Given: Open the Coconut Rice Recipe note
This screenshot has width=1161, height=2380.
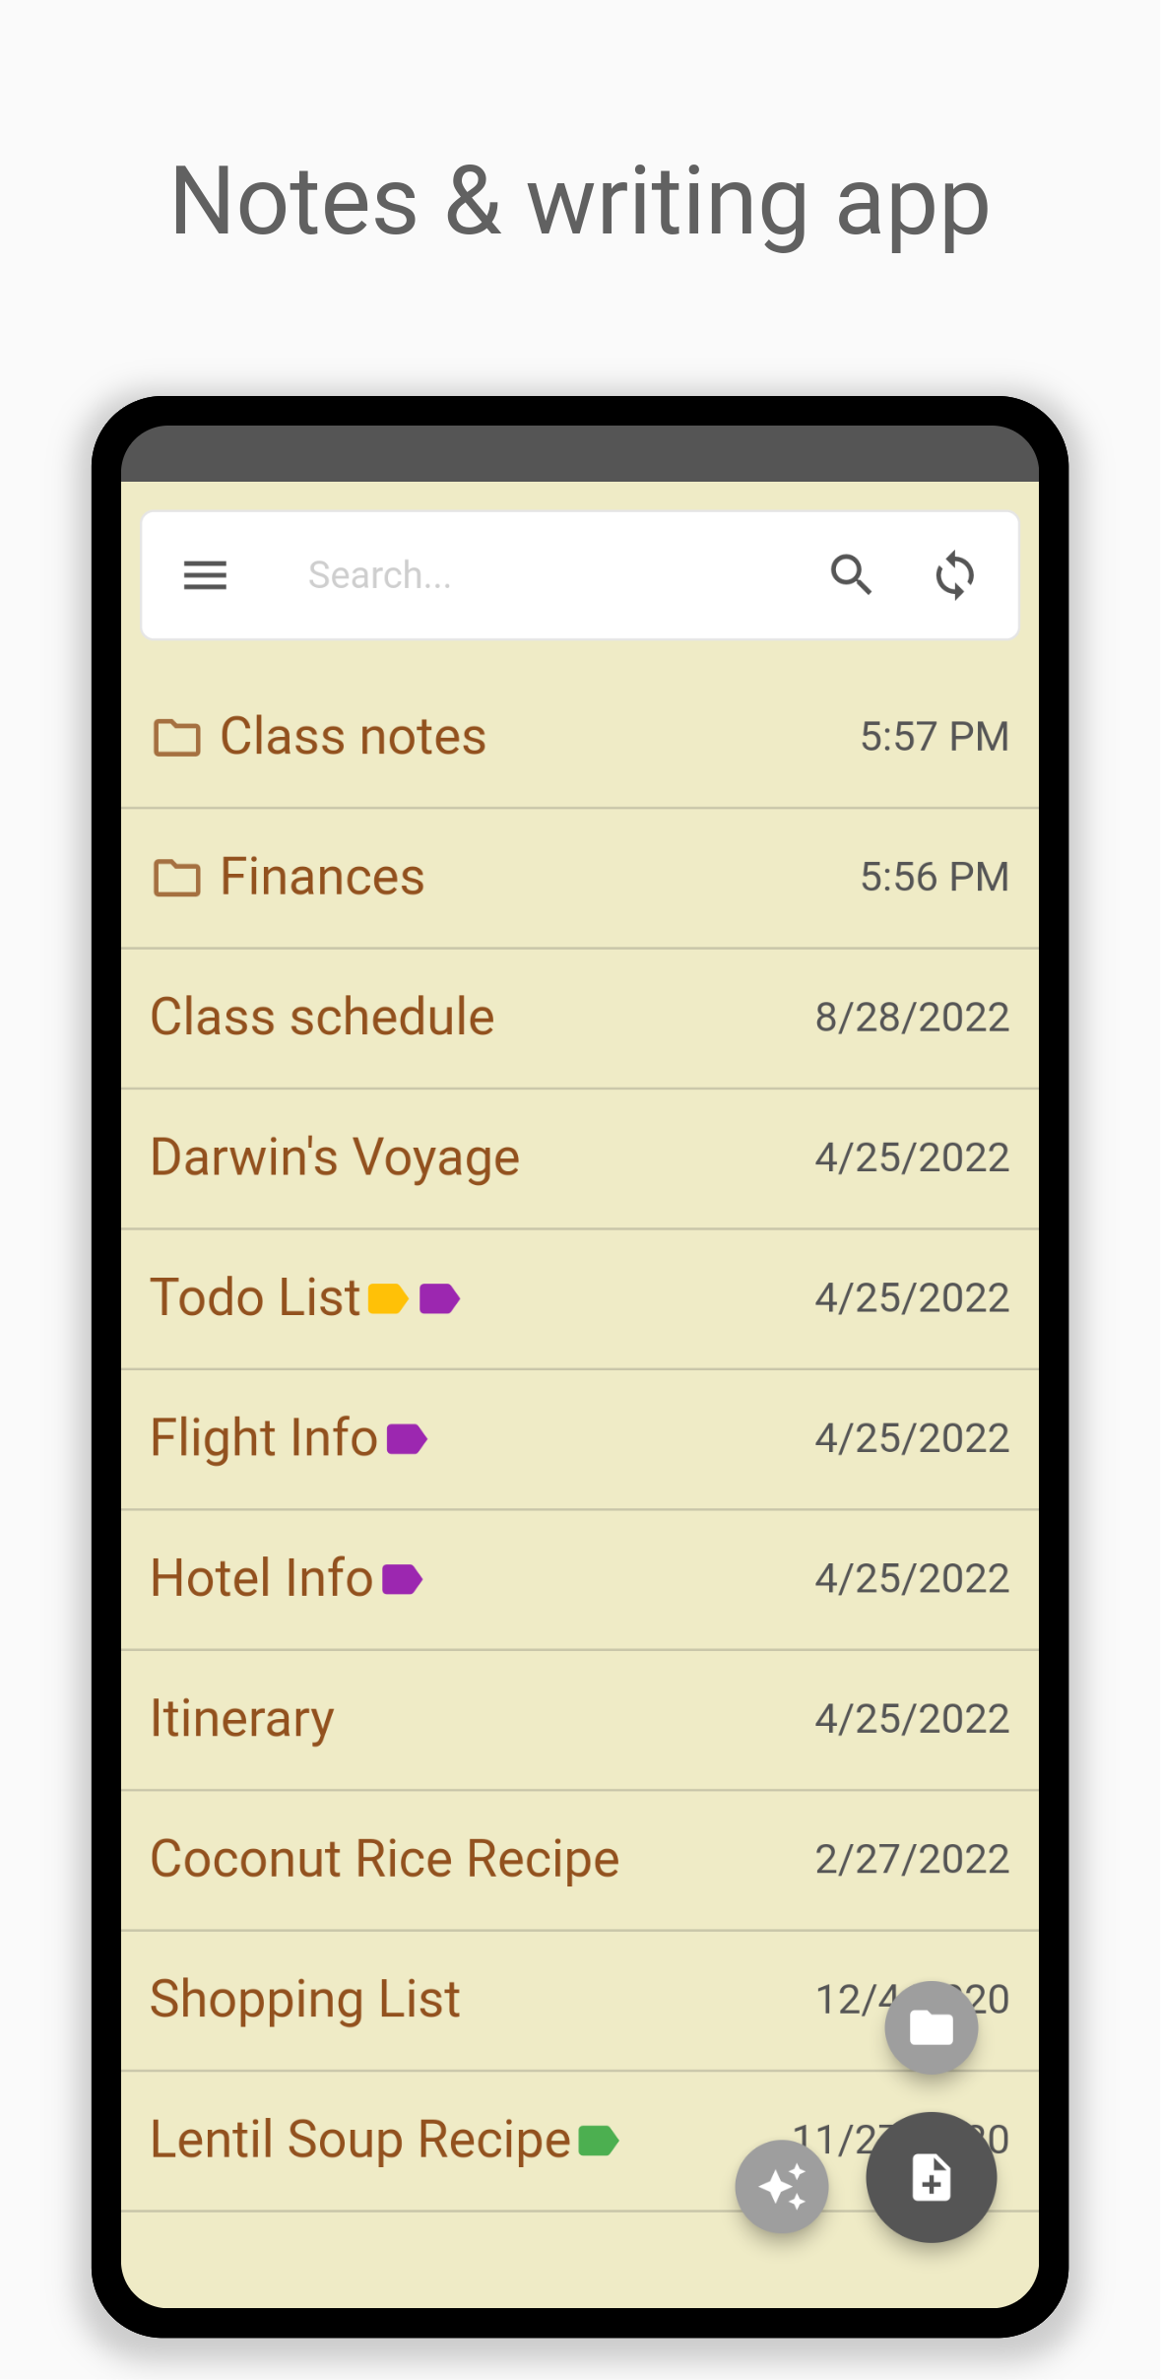Looking at the screenshot, I should (384, 1860).
